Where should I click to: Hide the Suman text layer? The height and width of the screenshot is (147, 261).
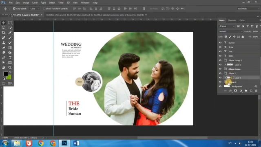(220, 42)
